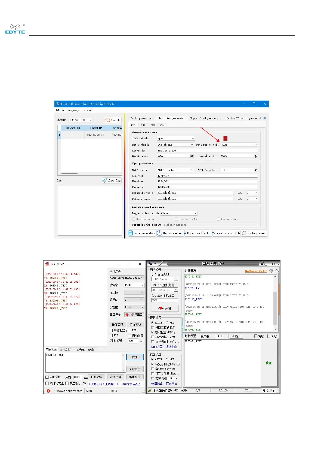
Task: Click the red 关闭串口 button in XCOM
Action: point(134,315)
